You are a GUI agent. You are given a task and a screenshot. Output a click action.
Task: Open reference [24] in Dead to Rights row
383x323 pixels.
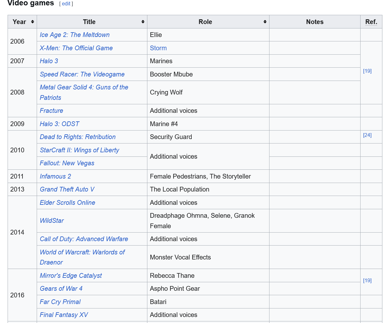coord(367,135)
